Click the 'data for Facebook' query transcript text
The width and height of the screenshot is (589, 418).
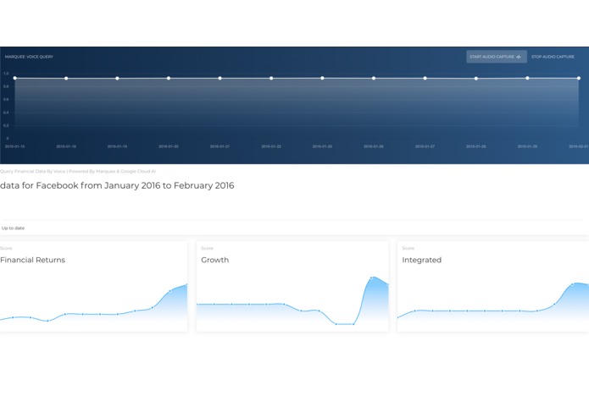point(117,185)
